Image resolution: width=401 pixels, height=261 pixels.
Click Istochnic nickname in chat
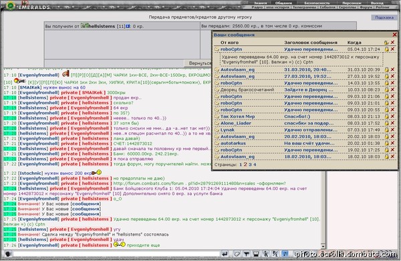pos(31,173)
